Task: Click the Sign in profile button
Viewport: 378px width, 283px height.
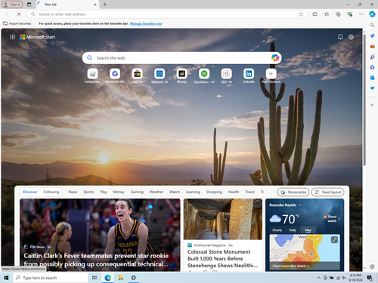Action: click(x=12, y=5)
